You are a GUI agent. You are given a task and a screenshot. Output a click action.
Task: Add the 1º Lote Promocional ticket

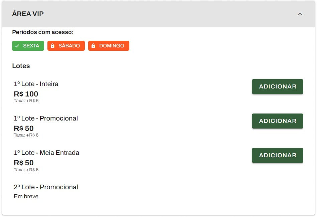pos(278,121)
